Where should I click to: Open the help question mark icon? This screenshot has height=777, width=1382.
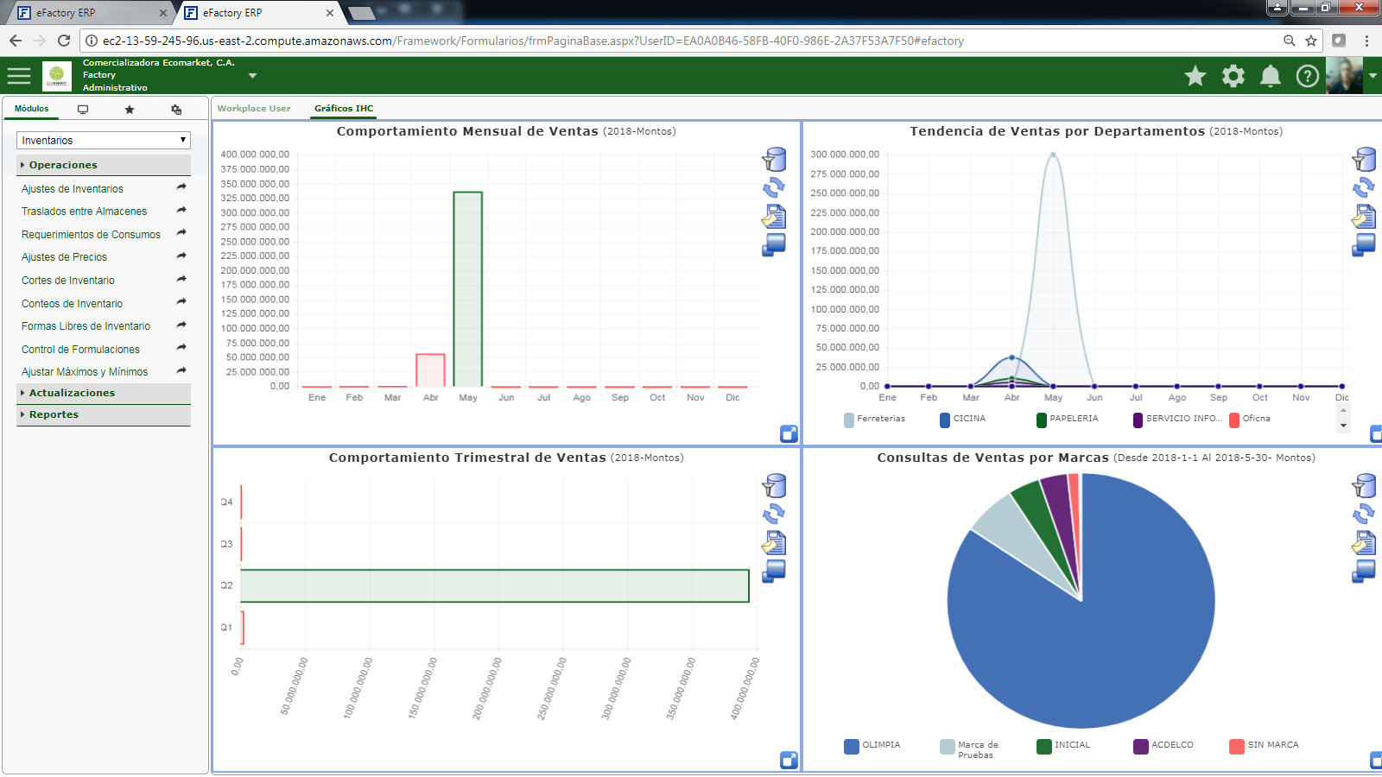(x=1308, y=76)
